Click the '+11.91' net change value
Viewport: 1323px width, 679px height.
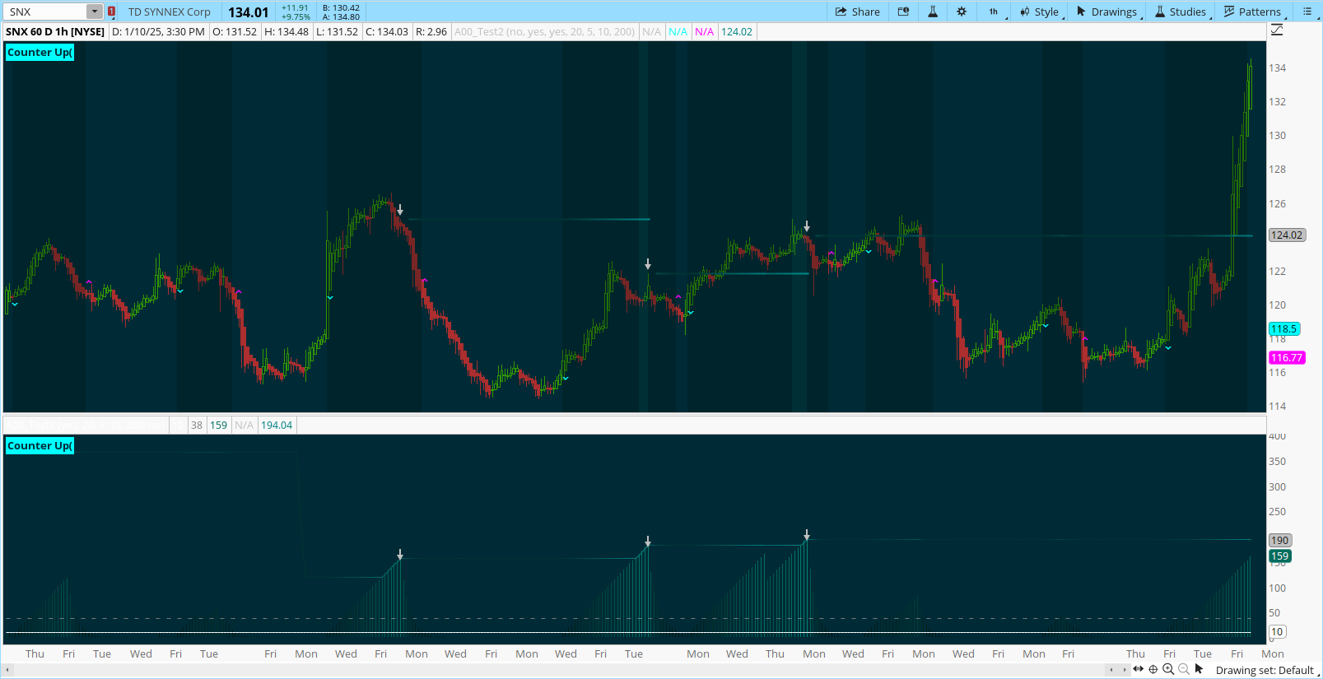coord(295,7)
